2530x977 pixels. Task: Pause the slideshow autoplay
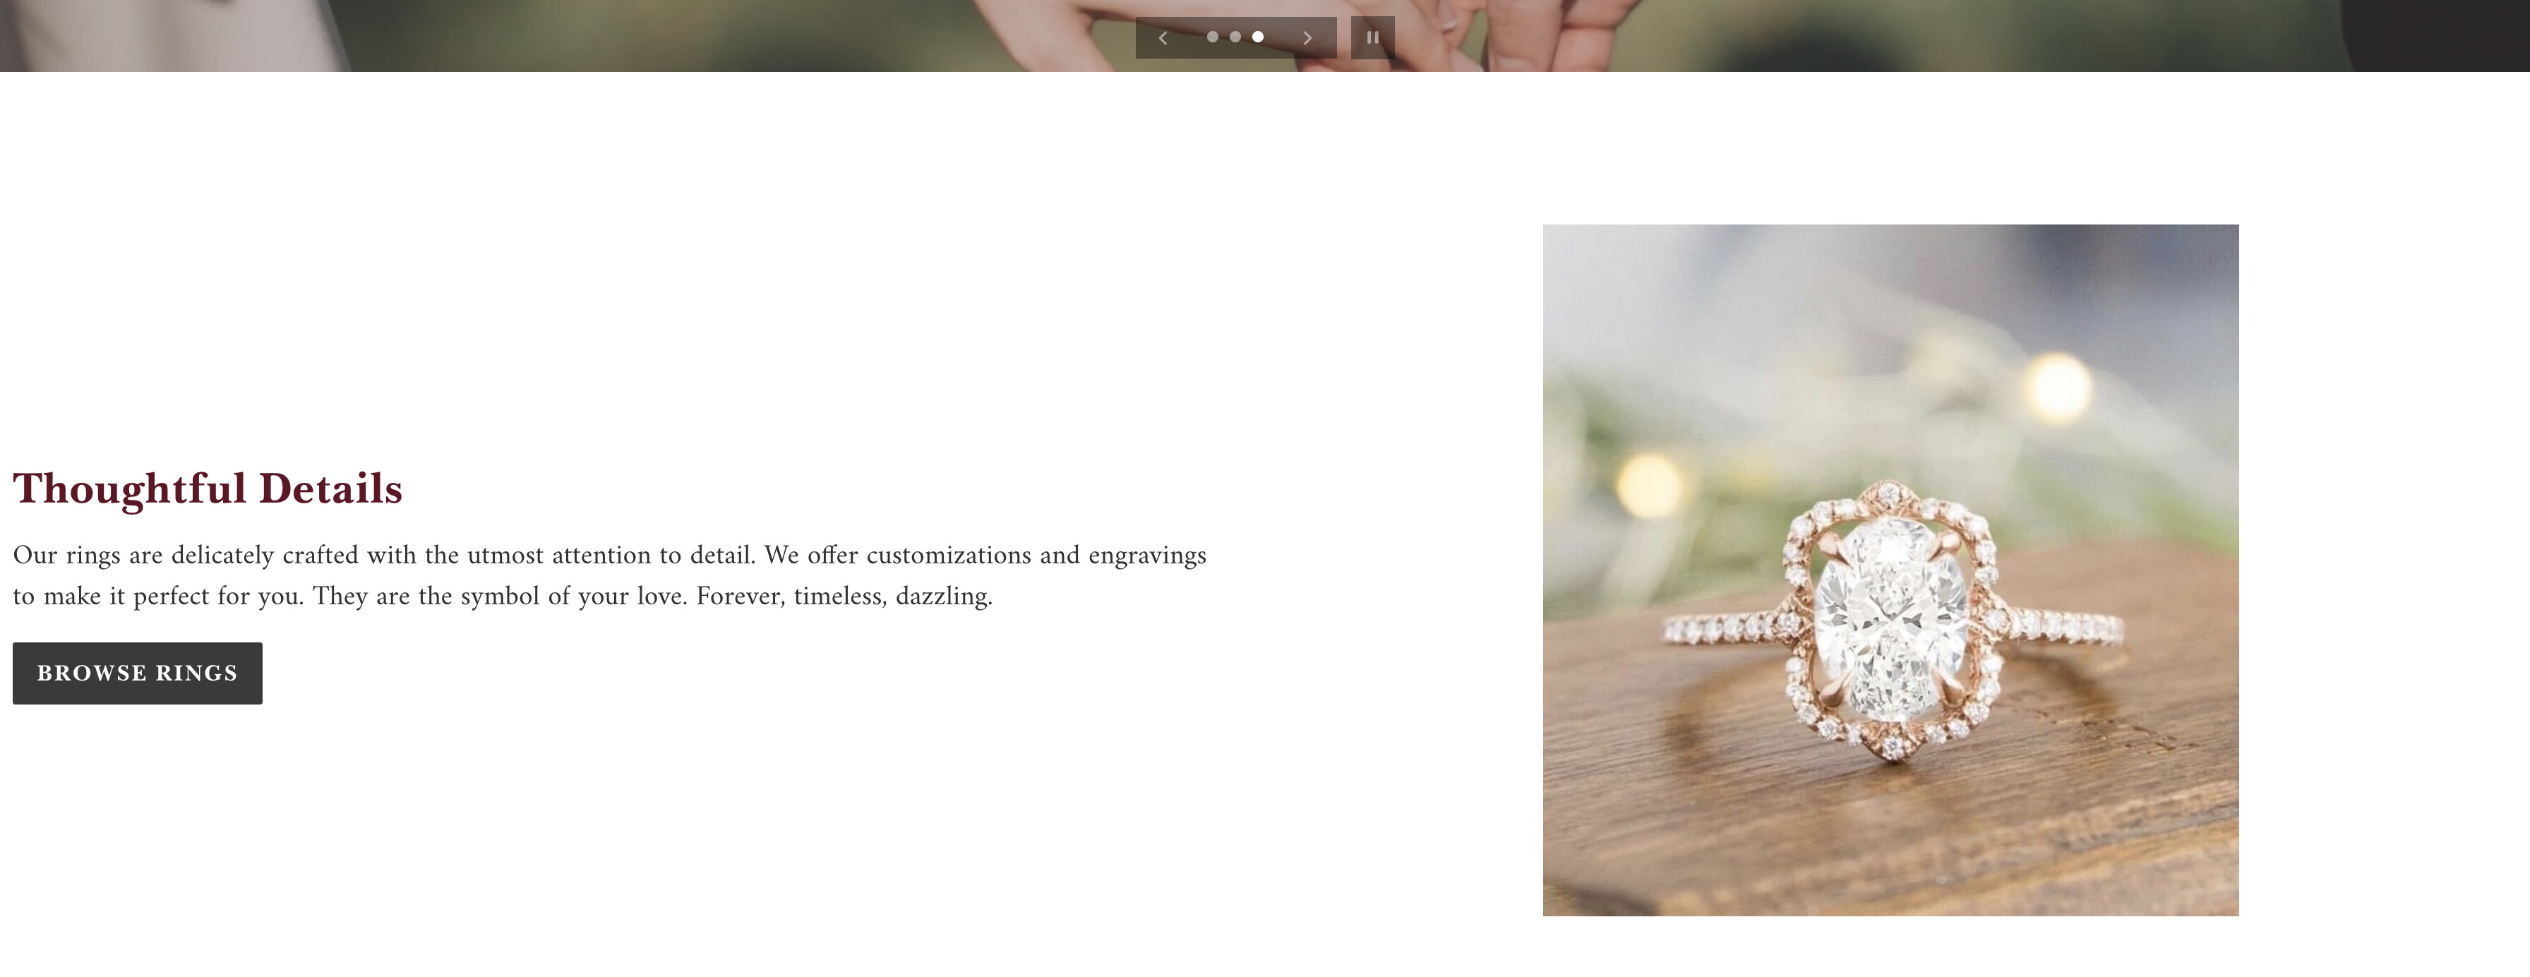(1372, 37)
